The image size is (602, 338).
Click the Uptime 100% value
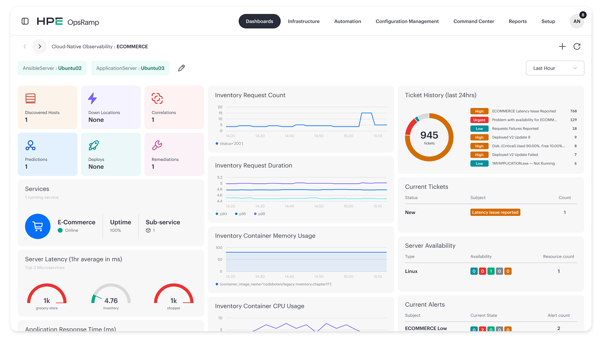[x=116, y=231]
